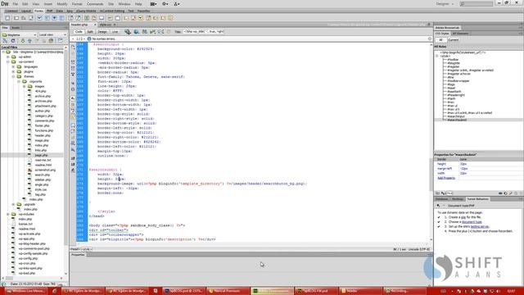Collapse the wp-content folder
524x295 pixels.
pyautogui.click(x=8, y=62)
